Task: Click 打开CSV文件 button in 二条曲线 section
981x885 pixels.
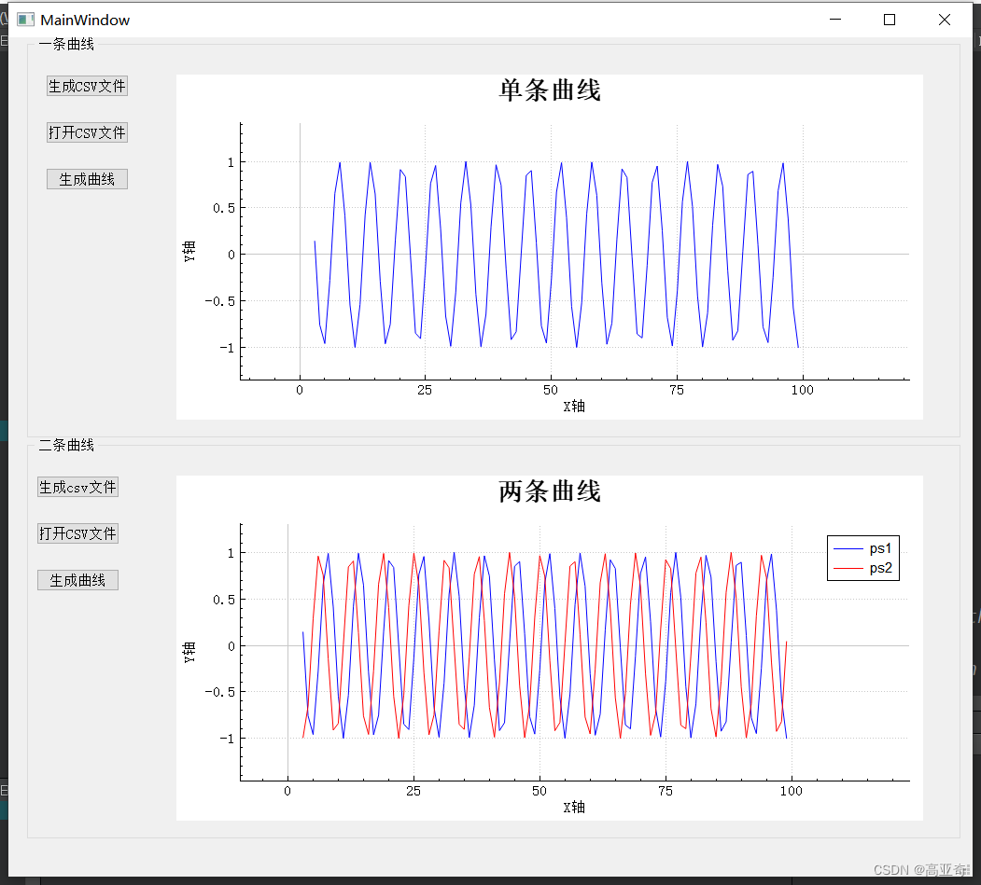Action: pos(77,532)
